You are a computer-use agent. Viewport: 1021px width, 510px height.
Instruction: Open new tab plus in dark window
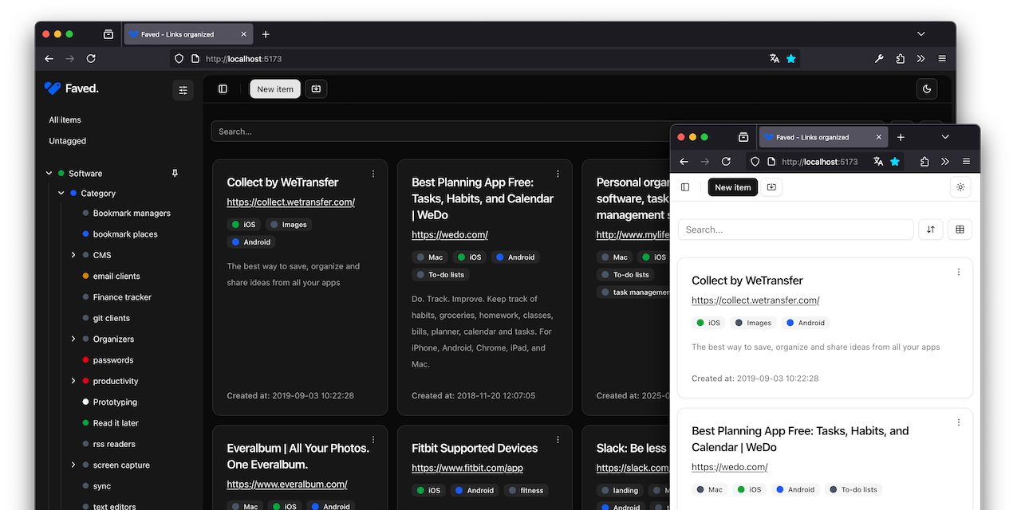coord(266,34)
